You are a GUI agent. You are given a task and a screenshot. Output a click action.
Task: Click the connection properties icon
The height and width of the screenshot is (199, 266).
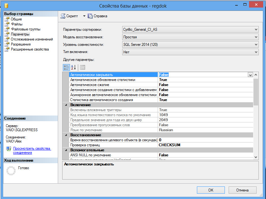pyautogui.click(x=8, y=149)
